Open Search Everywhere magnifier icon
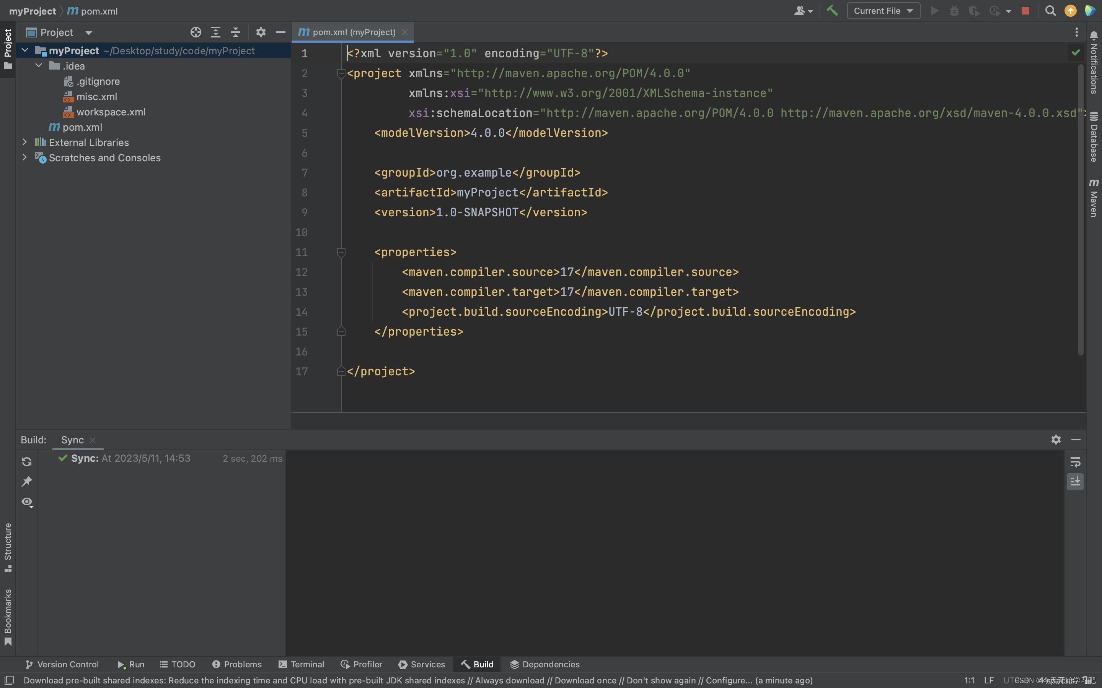 click(x=1051, y=10)
